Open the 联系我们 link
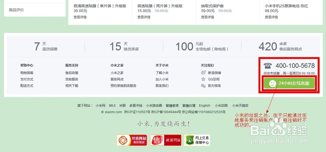 click(x=162, y=86)
